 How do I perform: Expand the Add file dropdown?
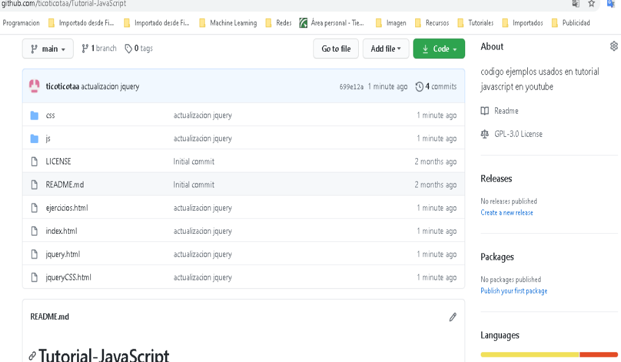coord(386,48)
